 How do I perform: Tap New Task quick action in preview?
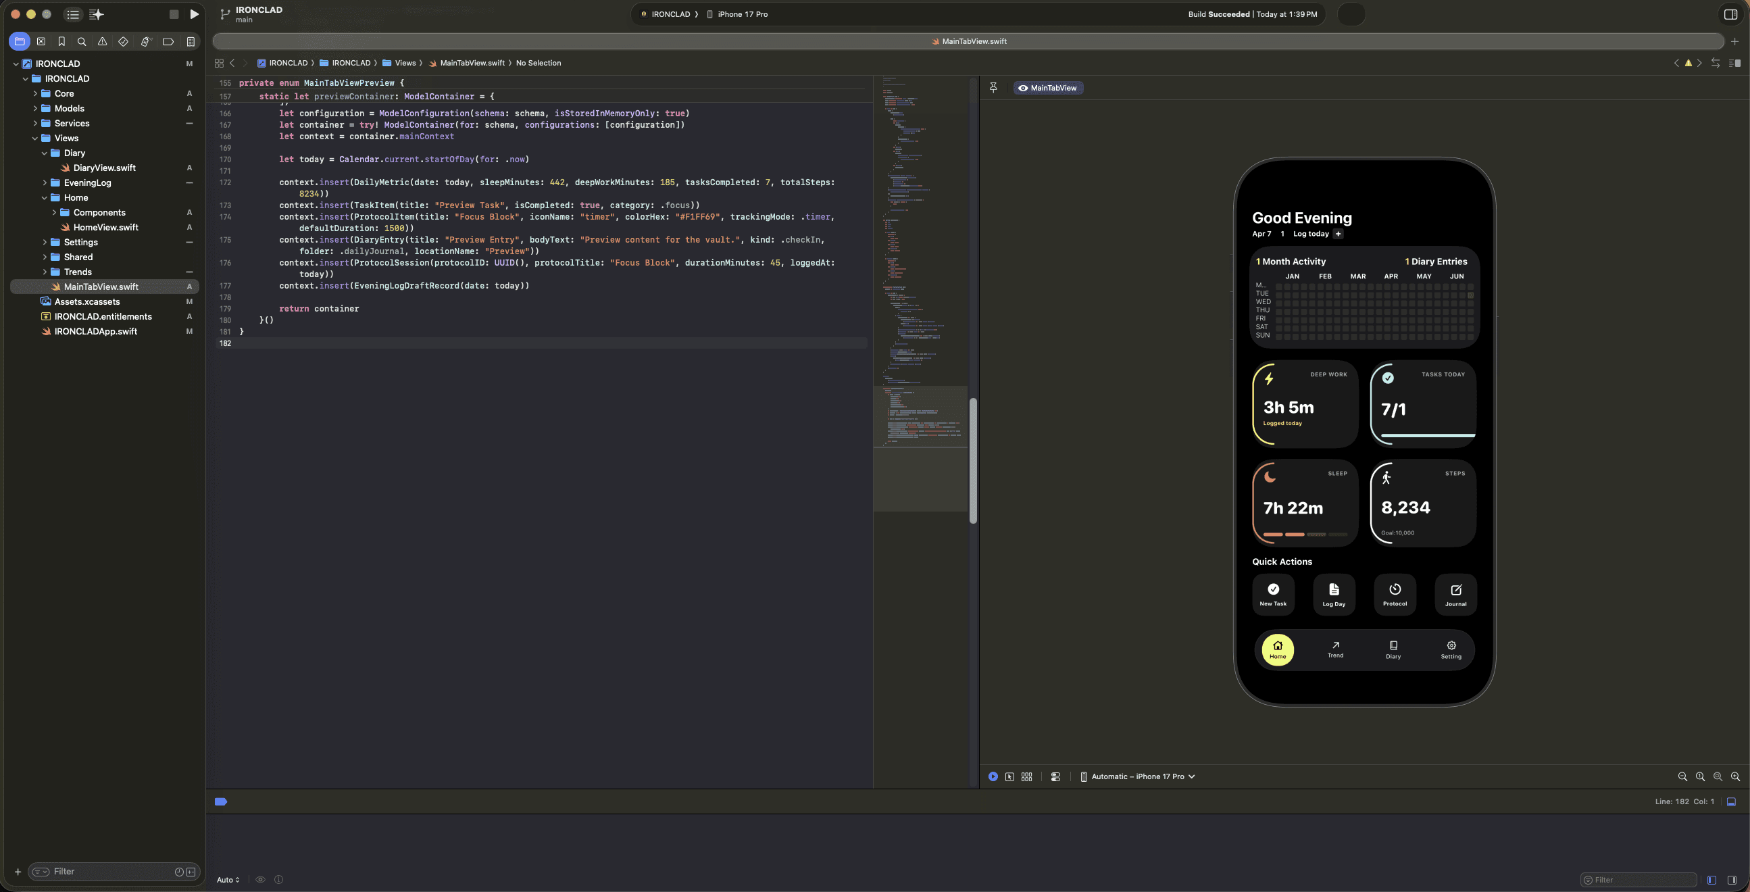coord(1272,595)
